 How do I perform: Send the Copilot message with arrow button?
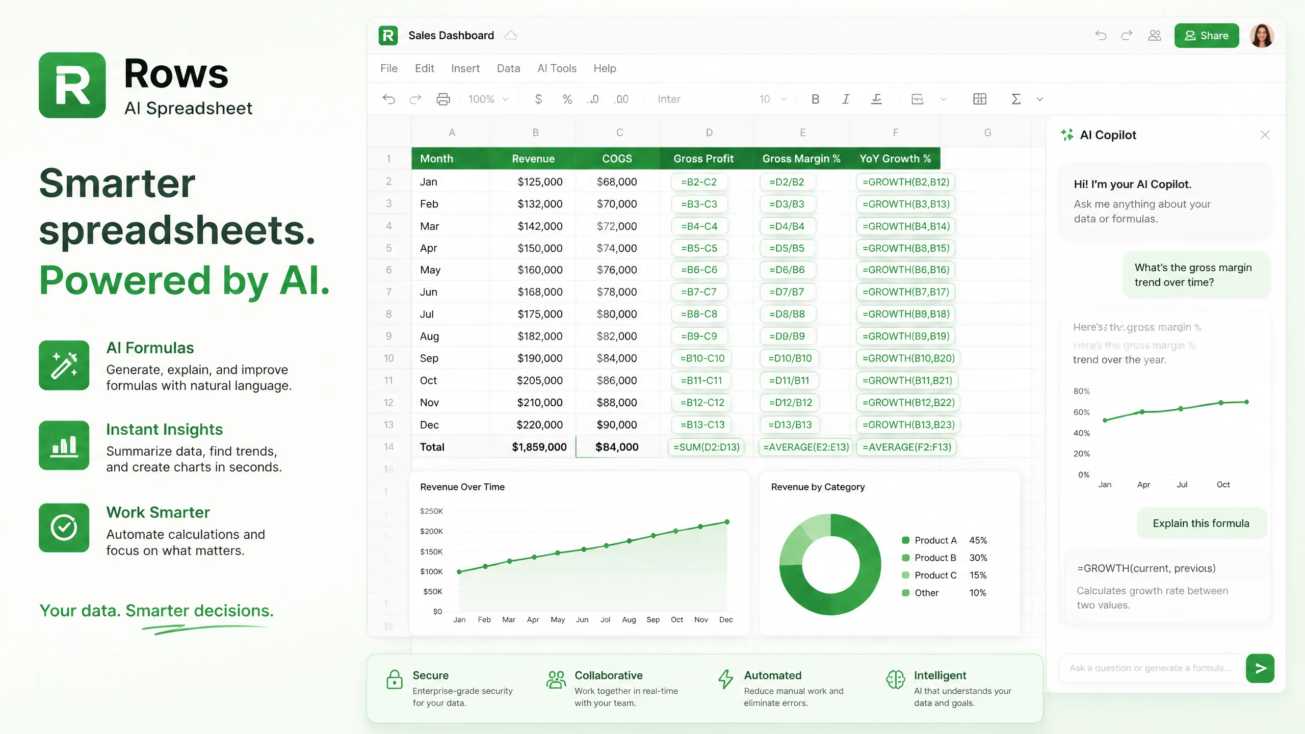pos(1260,668)
